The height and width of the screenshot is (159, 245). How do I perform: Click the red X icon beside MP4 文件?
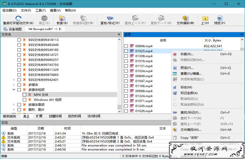coord(30,94)
